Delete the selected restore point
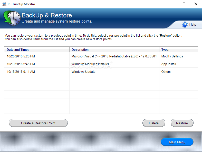 pos(154,123)
